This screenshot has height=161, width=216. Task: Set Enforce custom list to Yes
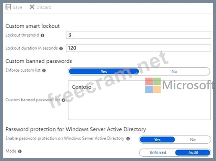pyautogui.click(x=104, y=71)
